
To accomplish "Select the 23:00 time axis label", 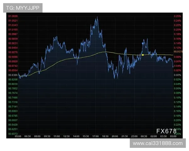I will coord(134,136).
